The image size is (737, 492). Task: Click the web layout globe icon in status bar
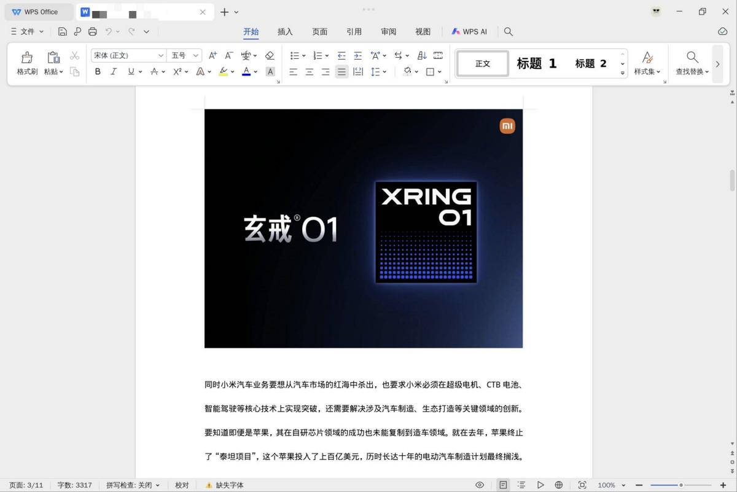click(x=559, y=485)
